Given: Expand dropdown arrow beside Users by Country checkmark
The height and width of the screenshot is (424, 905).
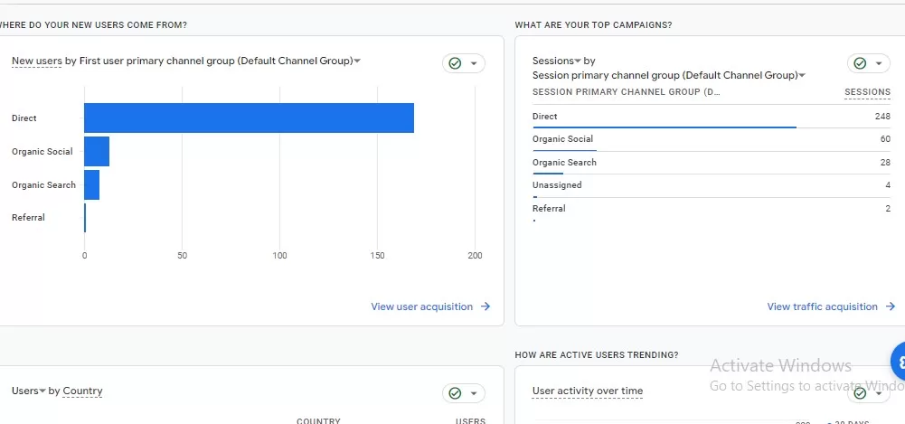Looking at the screenshot, I should coord(474,393).
